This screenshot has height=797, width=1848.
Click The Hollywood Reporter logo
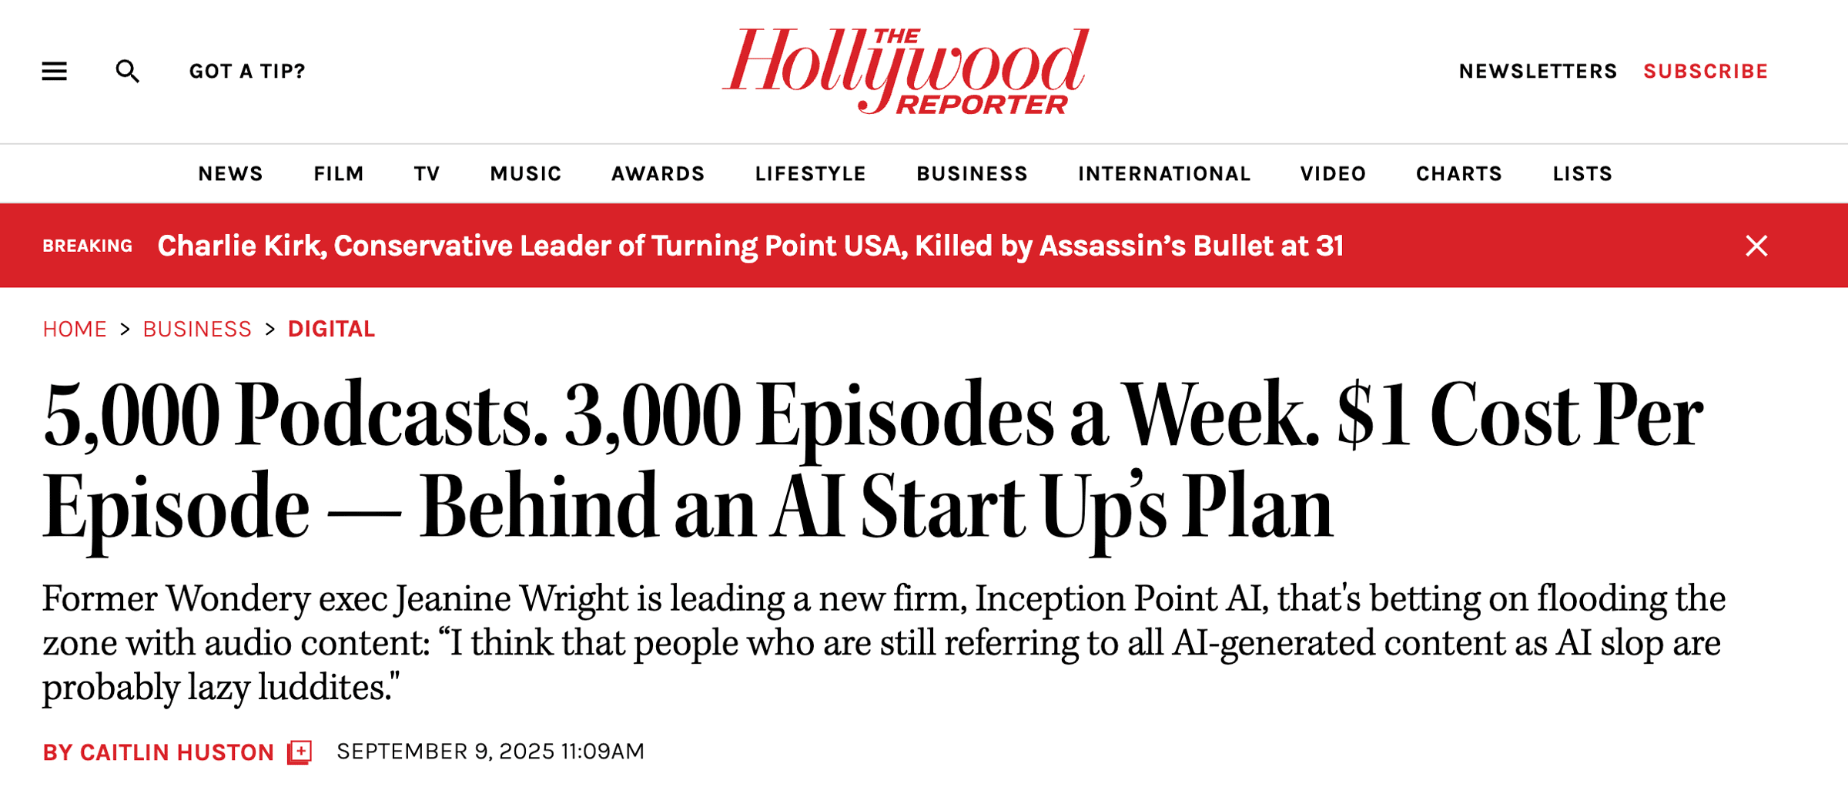[906, 71]
